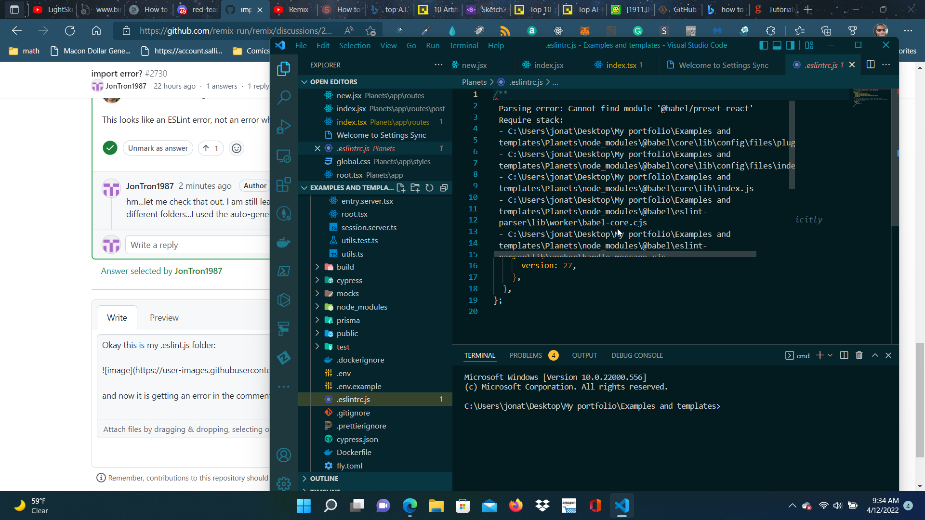Open the File menu
Screen dimensions: 925x520
301,45
